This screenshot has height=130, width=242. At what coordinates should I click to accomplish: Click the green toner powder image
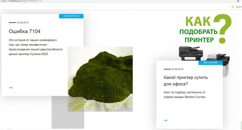pos(100,79)
